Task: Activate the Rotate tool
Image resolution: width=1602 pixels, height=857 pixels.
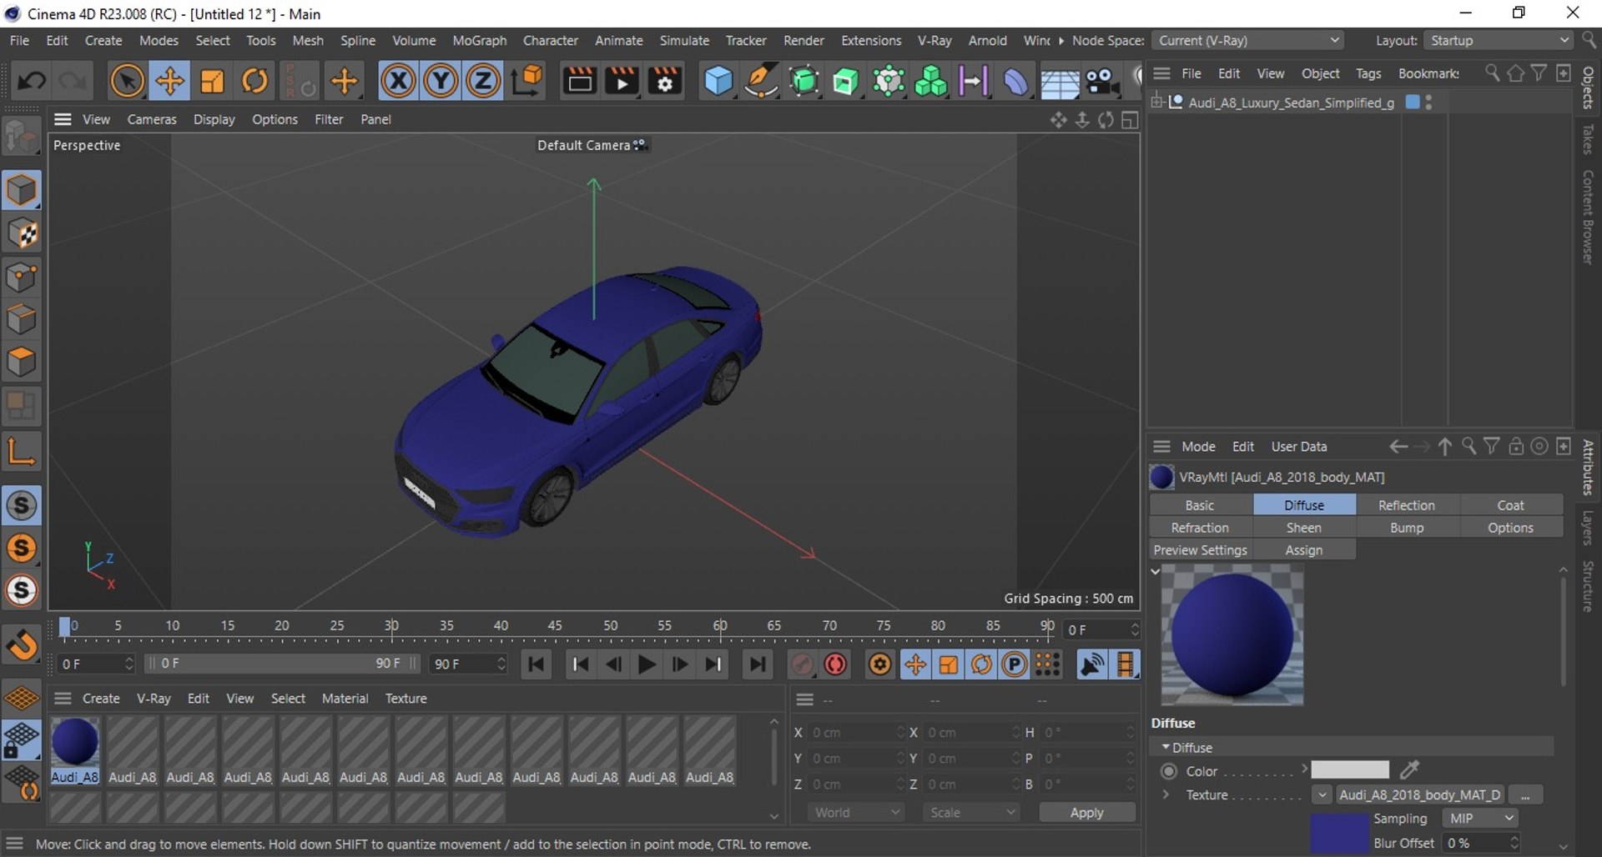Action: (254, 81)
